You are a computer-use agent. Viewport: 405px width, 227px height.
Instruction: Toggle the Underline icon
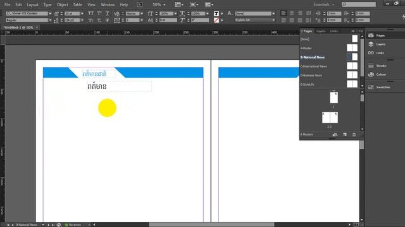point(107,13)
